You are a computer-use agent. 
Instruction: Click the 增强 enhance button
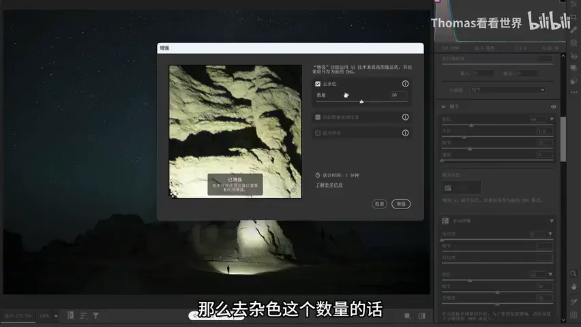[x=401, y=204]
